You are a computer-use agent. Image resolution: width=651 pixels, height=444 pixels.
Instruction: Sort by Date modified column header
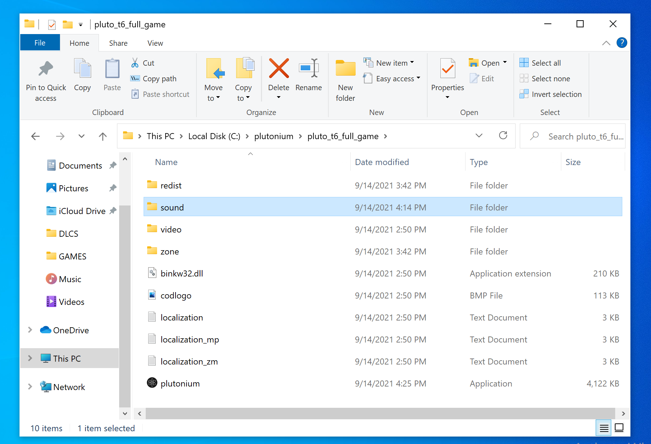pyautogui.click(x=382, y=162)
